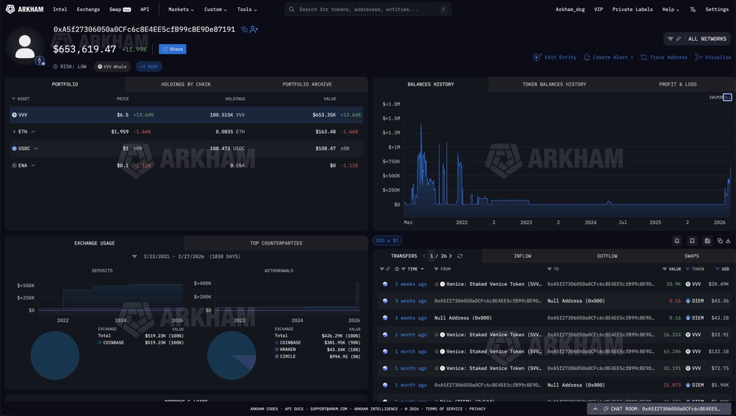Select the 1W chart range
This screenshot has height=416, width=736.
712,98
